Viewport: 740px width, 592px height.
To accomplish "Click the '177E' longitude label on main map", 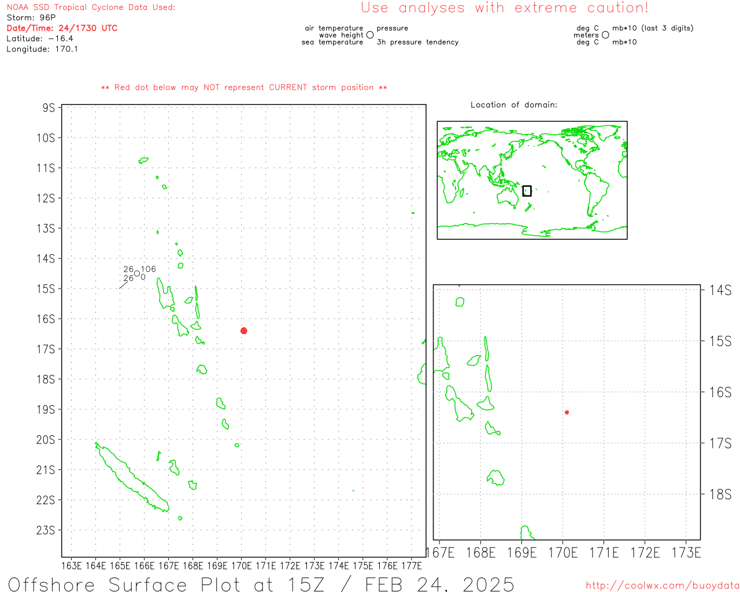I will click(411, 565).
